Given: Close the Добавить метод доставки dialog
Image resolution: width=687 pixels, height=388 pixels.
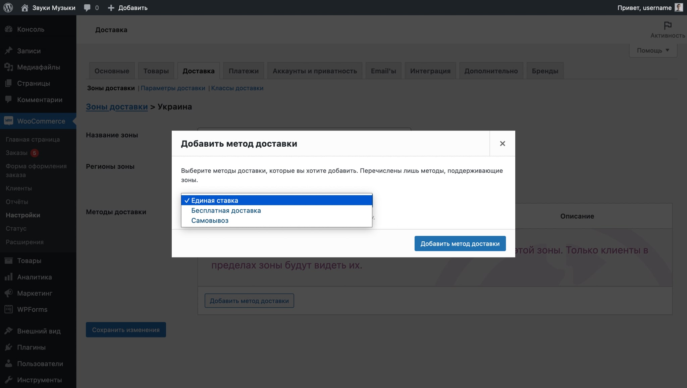Looking at the screenshot, I should coord(502,143).
